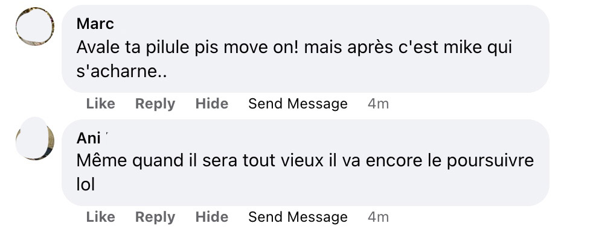This screenshot has width=593, height=229.
Task: Open the 4m timestamp on Ani's comment
Action: click(x=378, y=217)
